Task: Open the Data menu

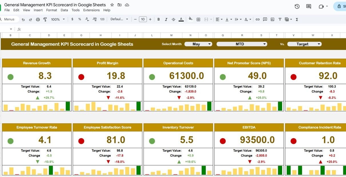Action: pyautogui.click(x=64, y=10)
